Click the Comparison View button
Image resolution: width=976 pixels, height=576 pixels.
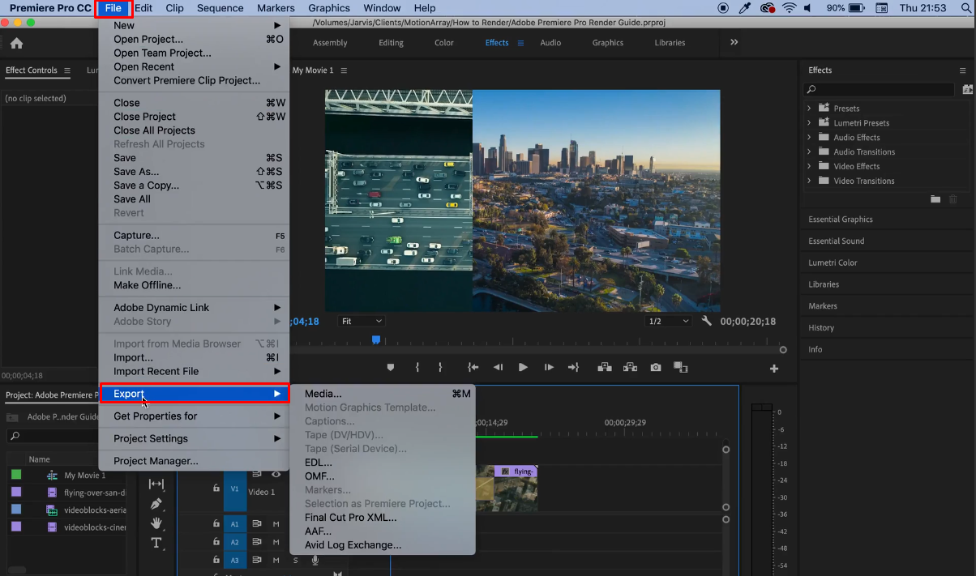pos(680,367)
